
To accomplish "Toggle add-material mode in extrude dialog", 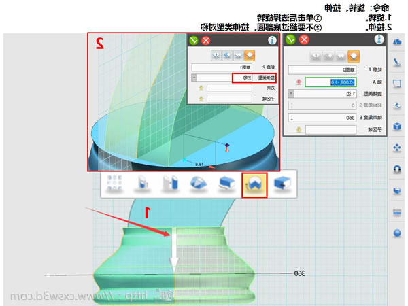I will coord(239,56).
